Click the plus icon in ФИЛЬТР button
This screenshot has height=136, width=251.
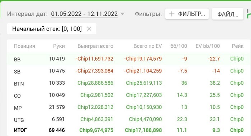pos(172,14)
